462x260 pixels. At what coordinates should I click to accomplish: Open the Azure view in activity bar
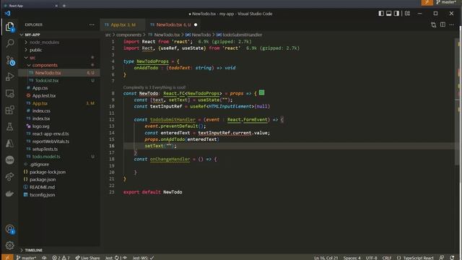click(9, 143)
